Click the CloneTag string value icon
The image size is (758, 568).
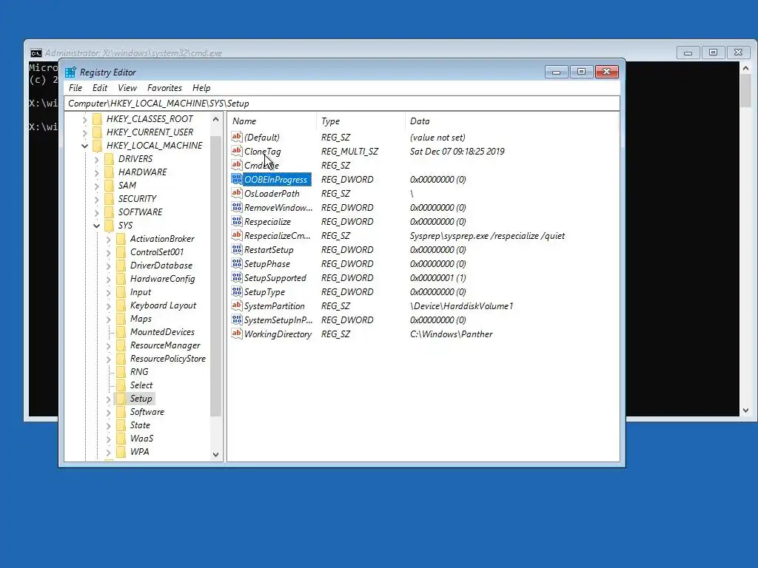click(236, 151)
